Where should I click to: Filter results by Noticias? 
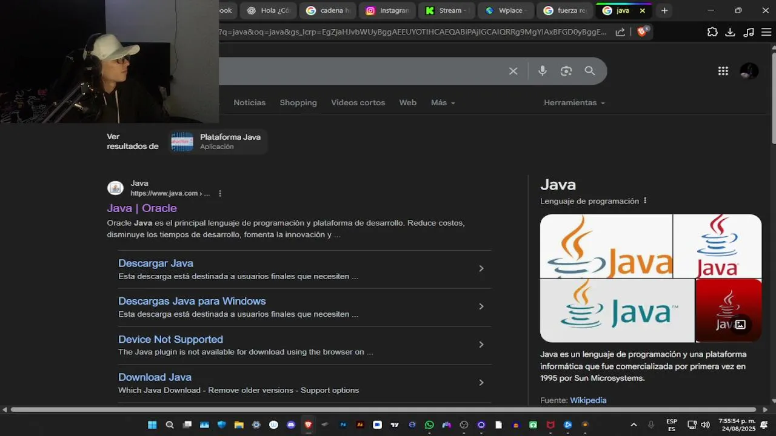coord(250,103)
